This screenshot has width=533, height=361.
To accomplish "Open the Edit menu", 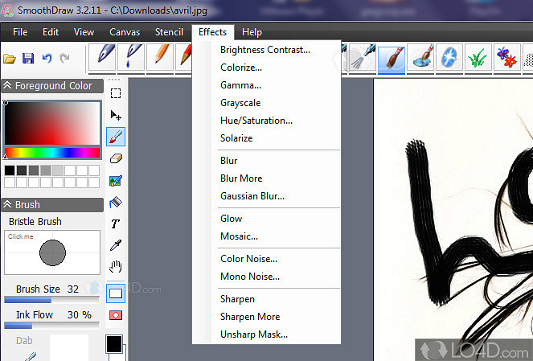I will [x=51, y=32].
